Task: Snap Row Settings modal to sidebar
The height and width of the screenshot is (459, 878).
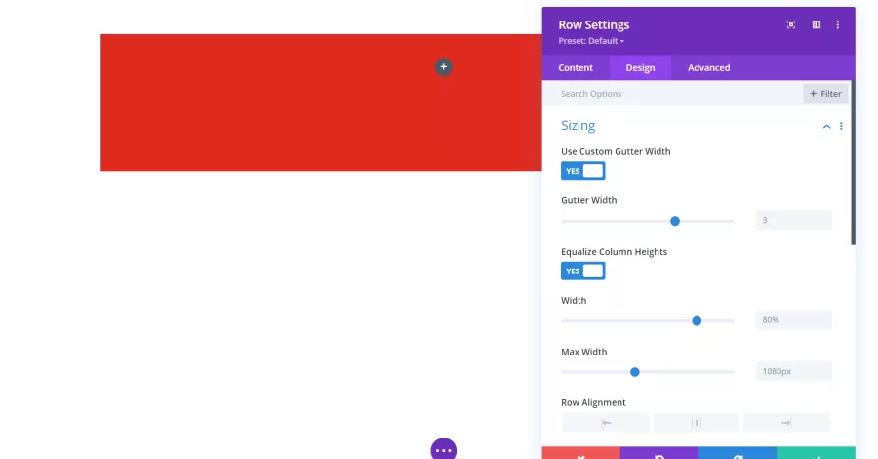Action: [x=817, y=24]
